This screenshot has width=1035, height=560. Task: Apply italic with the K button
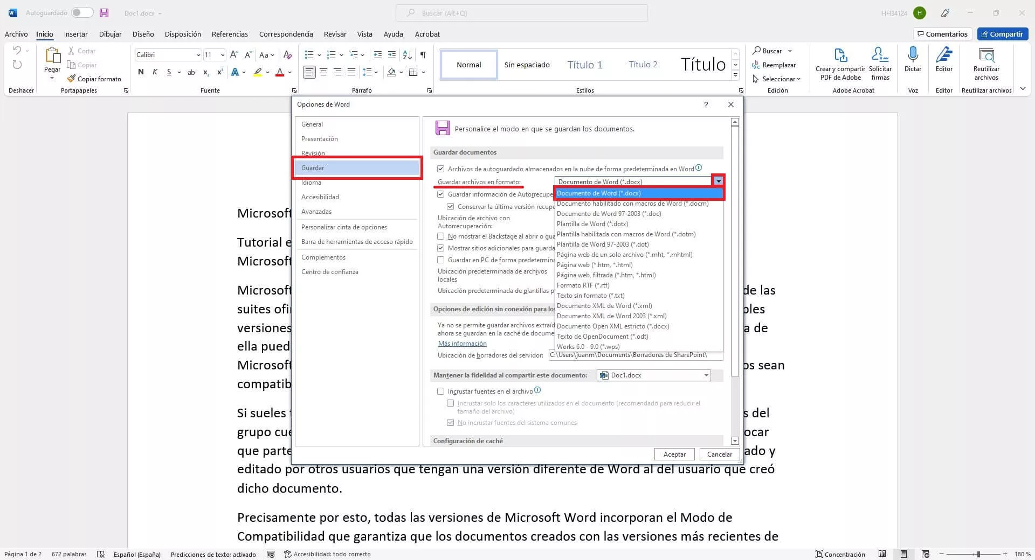click(155, 72)
